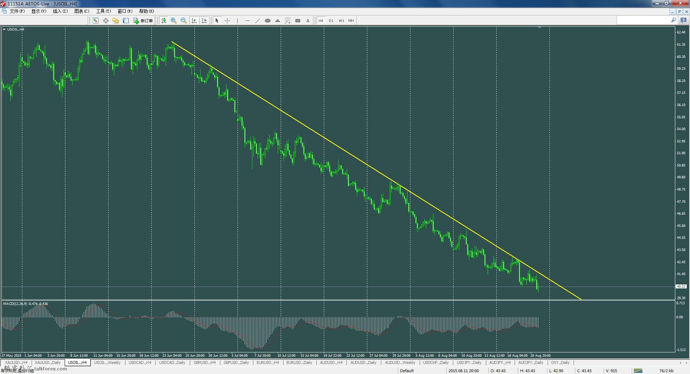This screenshot has height=374, width=690.
Task: Open the Navigator folder-star icon
Action: click(116, 20)
